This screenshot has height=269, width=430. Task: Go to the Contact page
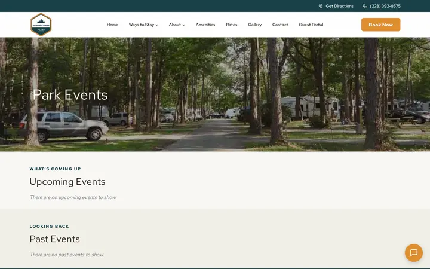[x=280, y=25]
